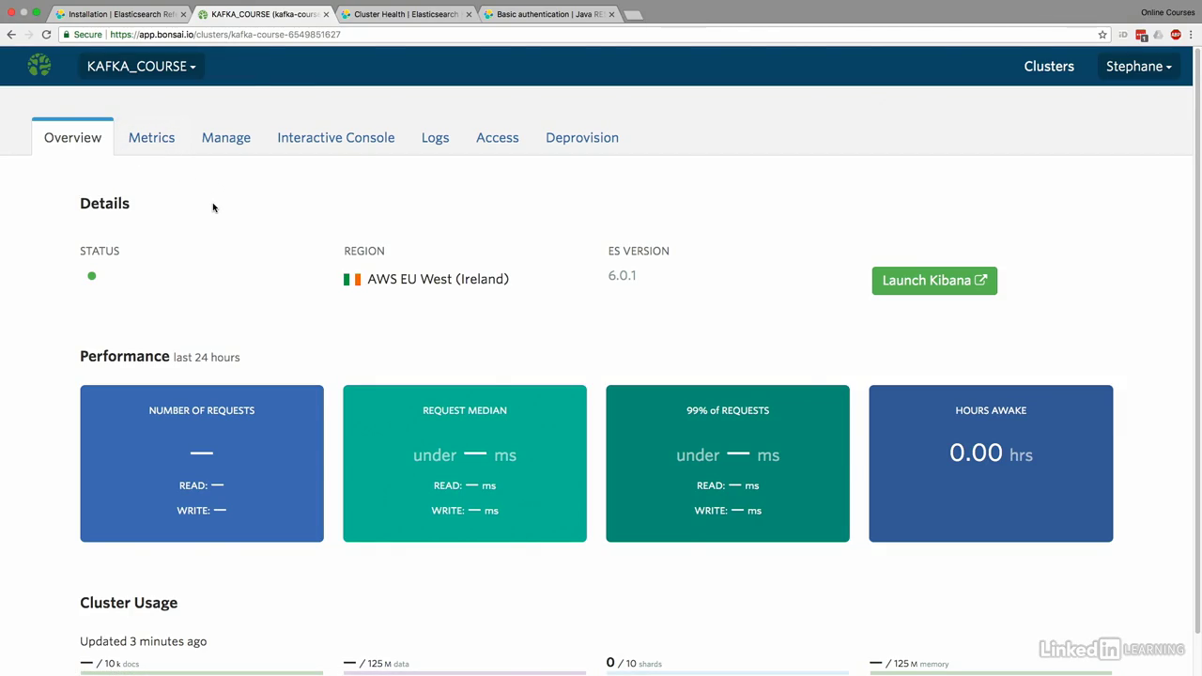The width and height of the screenshot is (1202, 676).
Task: Click the Ireland flag icon
Action: pyautogui.click(x=352, y=280)
